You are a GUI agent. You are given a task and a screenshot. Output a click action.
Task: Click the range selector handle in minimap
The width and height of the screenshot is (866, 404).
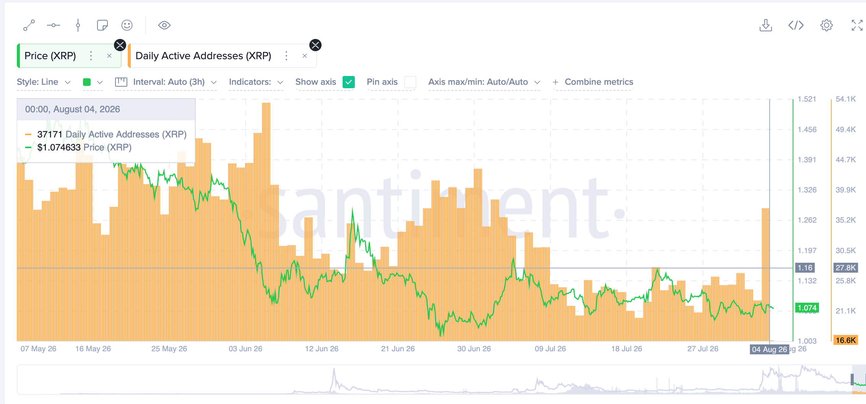(852, 380)
